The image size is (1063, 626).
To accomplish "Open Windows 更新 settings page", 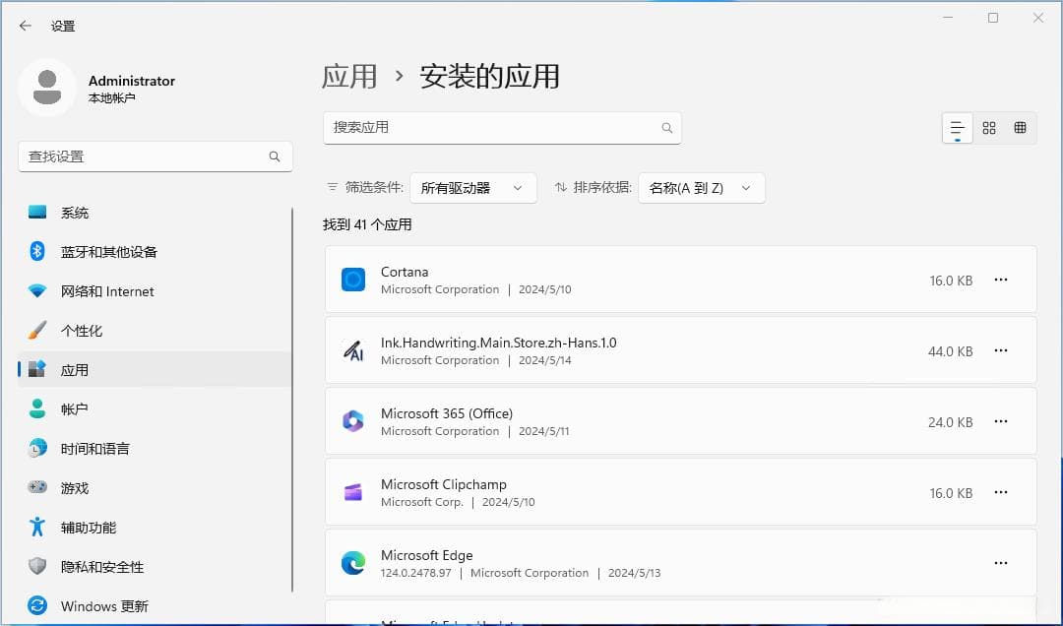I will pos(156,605).
